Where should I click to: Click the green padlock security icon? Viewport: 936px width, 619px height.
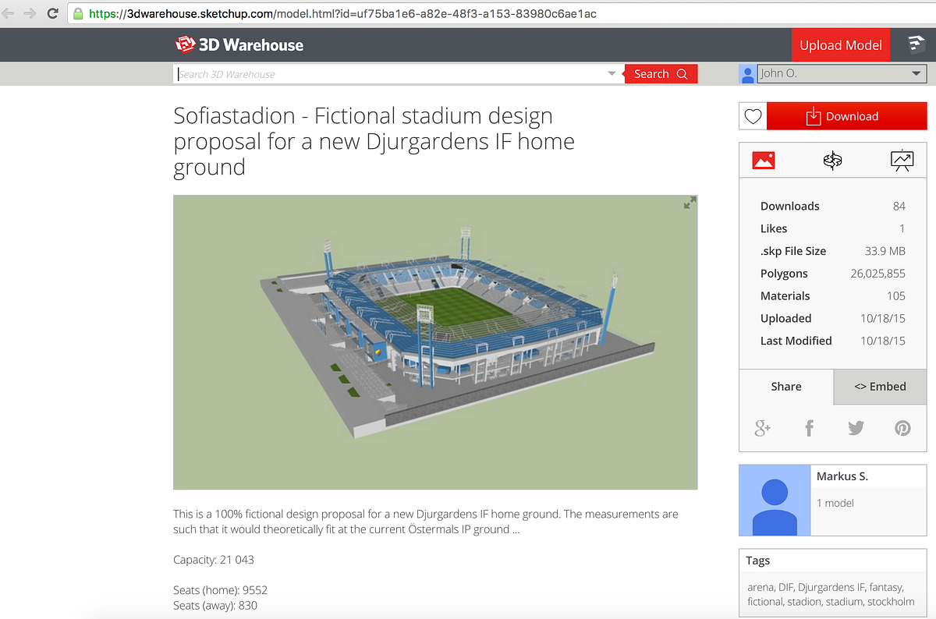click(77, 13)
